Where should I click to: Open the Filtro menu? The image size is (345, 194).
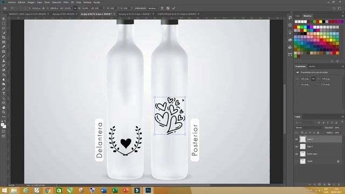[66, 2]
